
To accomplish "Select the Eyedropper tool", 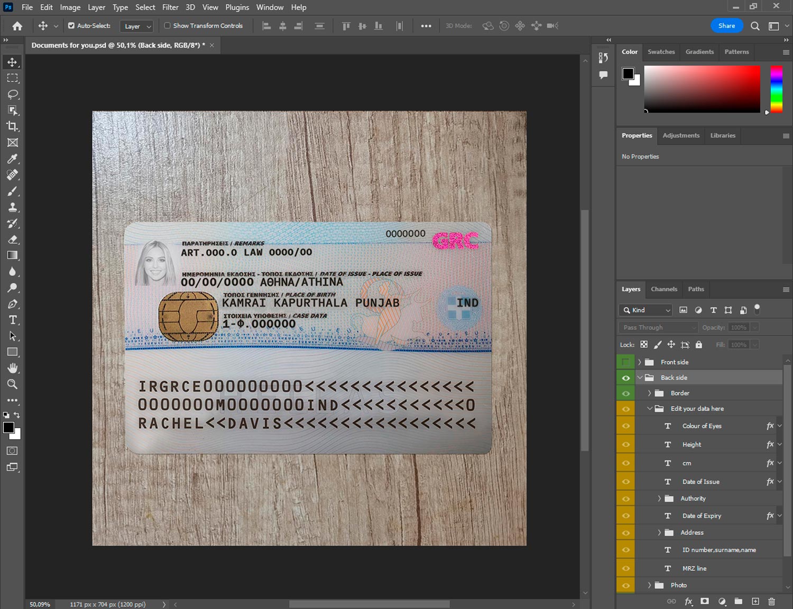I will tap(13, 159).
